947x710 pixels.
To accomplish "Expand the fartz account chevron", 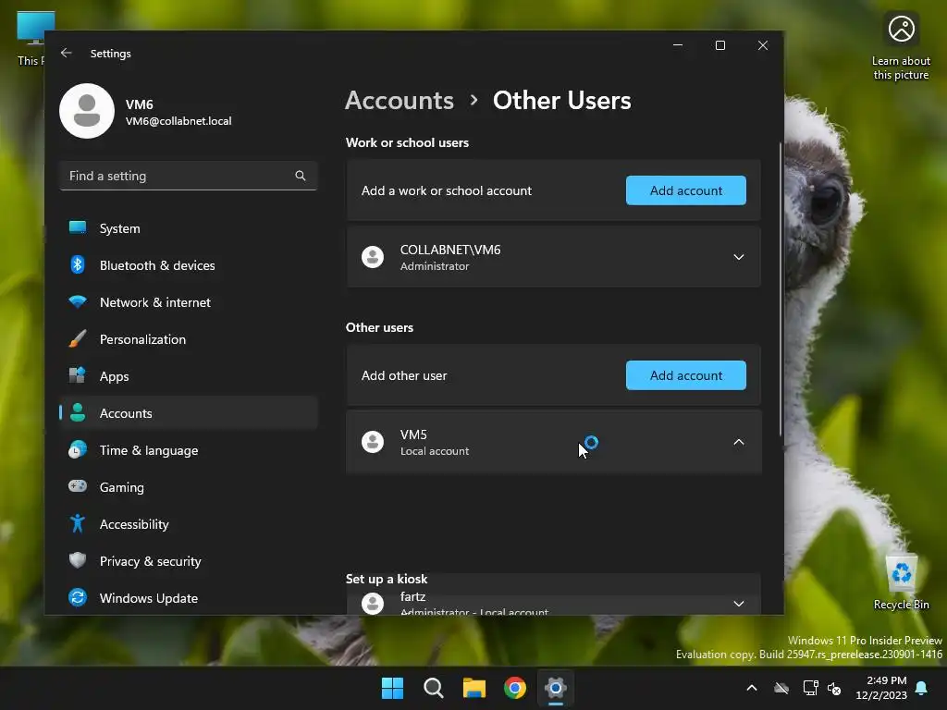I will pos(739,603).
